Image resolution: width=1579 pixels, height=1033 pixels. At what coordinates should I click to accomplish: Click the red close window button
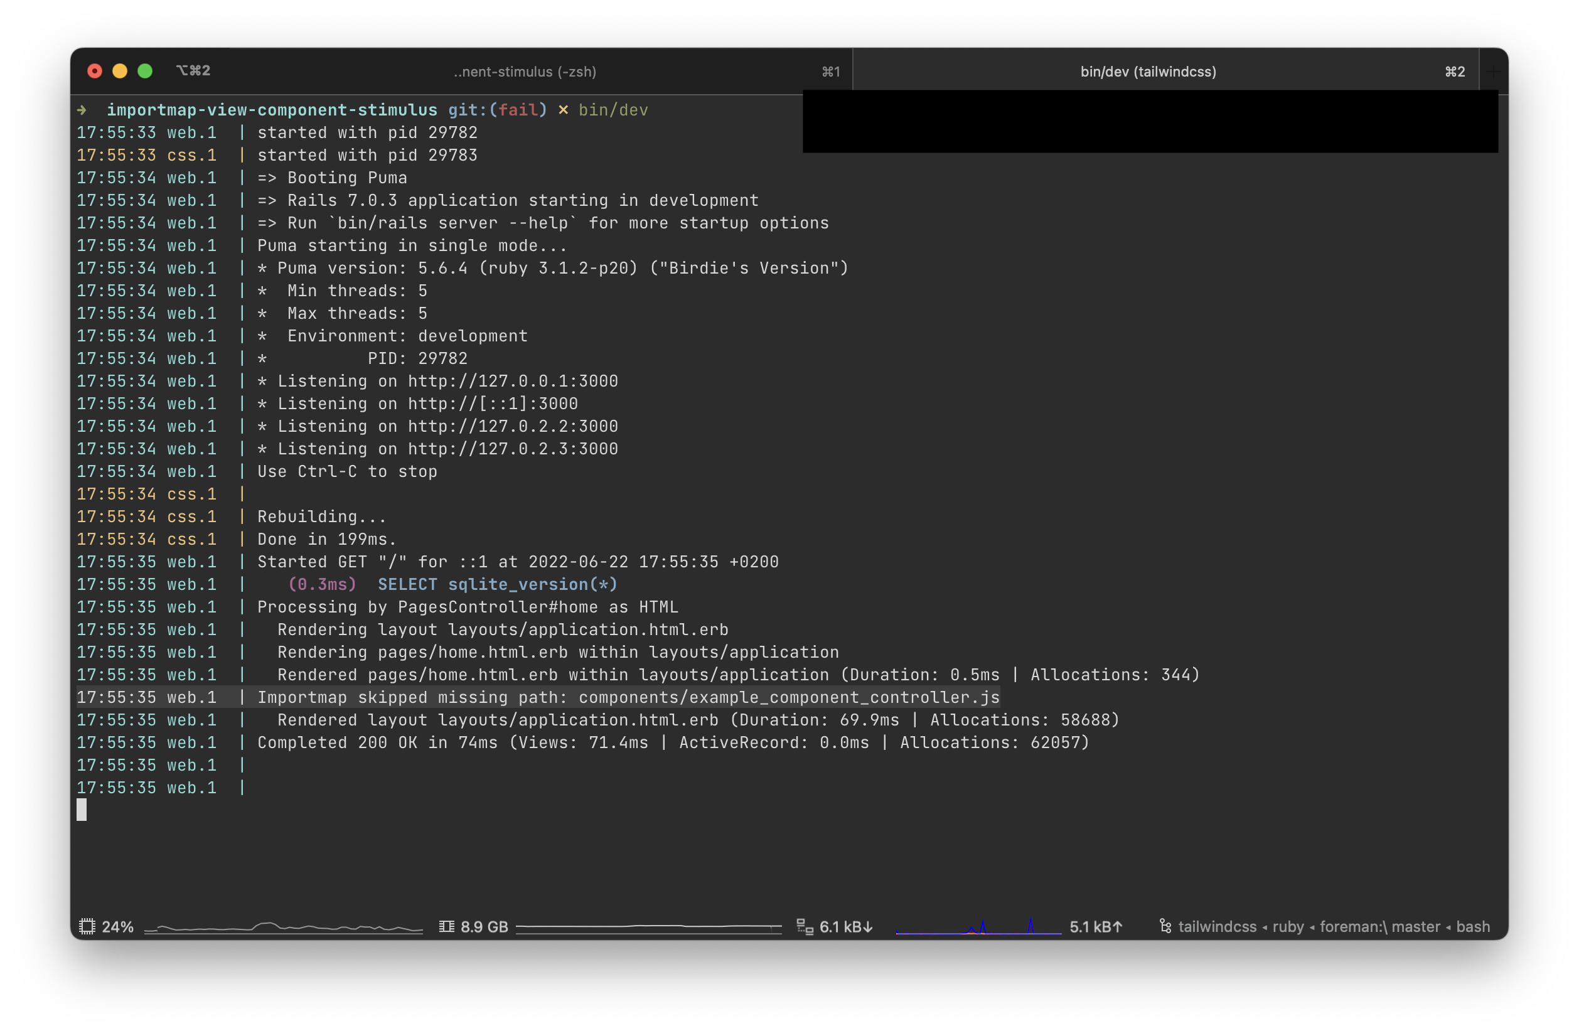[x=95, y=71]
